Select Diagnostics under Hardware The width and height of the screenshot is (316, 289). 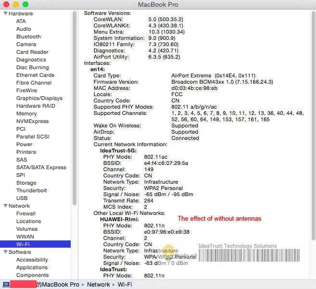click(x=31, y=60)
